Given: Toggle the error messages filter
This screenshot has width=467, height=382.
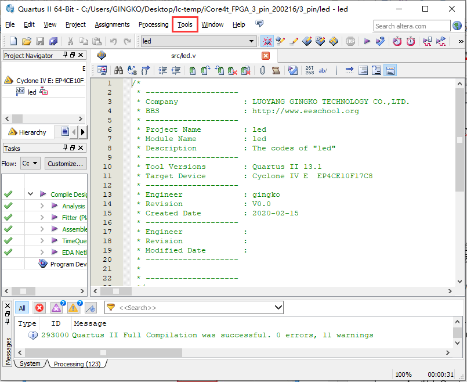Looking at the screenshot, I should point(39,308).
